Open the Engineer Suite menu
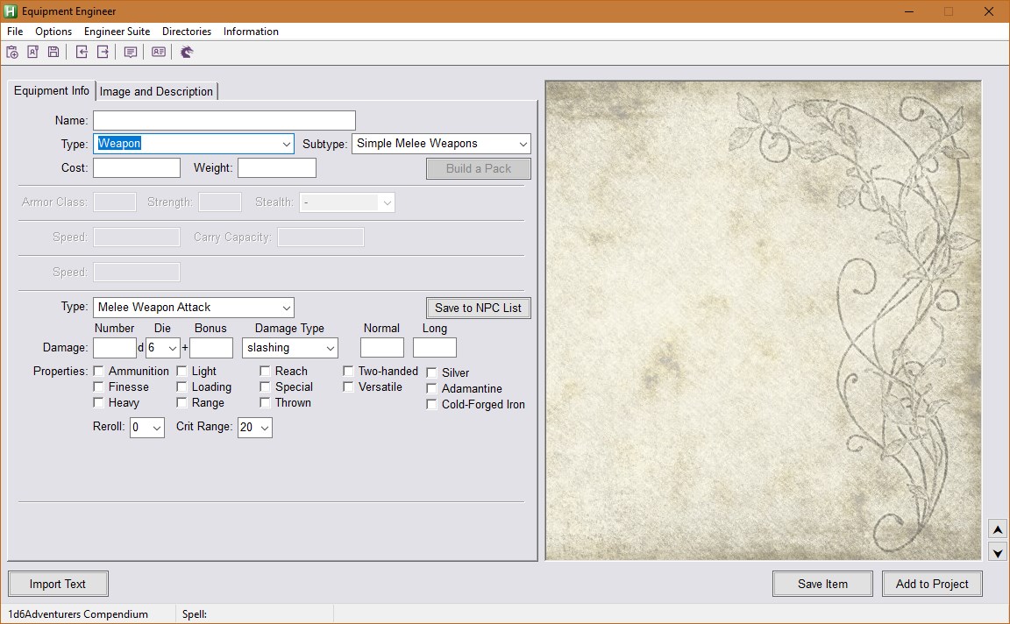 117,31
